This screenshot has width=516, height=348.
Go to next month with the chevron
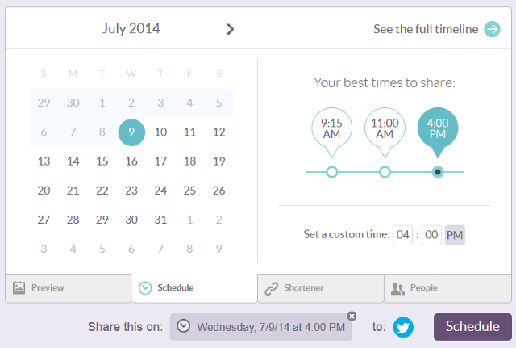tap(231, 29)
